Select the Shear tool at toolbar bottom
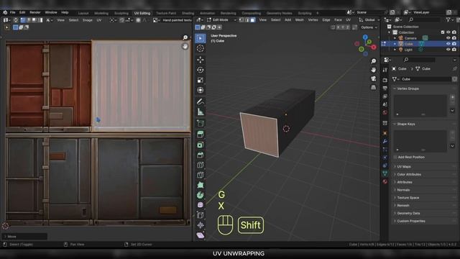 click(x=201, y=235)
